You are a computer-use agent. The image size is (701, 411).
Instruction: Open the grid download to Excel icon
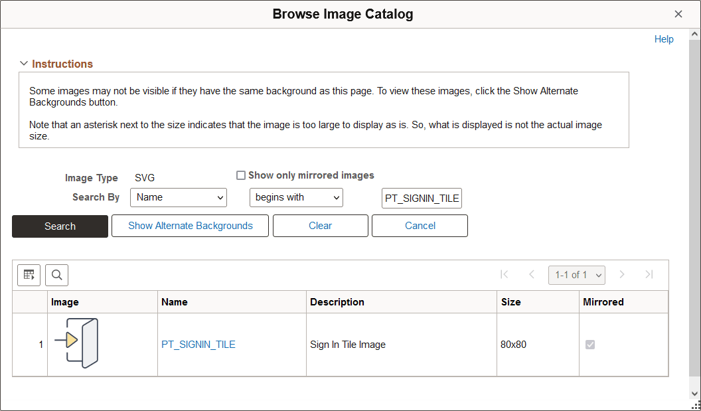(29, 274)
